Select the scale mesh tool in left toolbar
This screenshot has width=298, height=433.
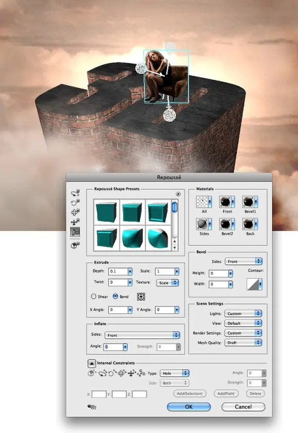pyautogui.click(x=75, y=232)
